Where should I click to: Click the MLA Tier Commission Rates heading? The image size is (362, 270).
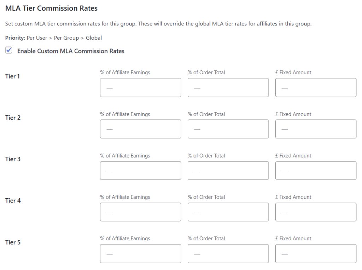click(x=51, y=8)
